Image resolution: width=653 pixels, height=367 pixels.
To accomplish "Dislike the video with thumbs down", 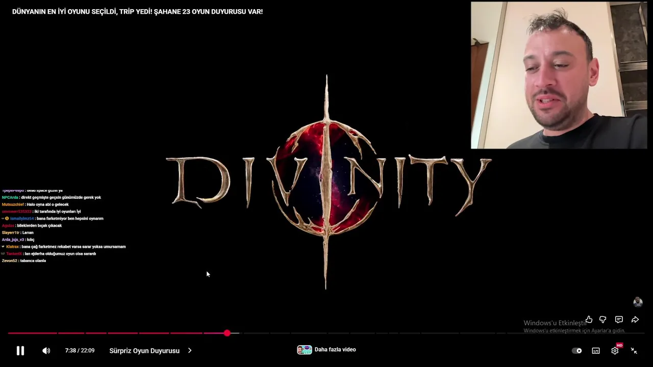I will coord(603,320).
